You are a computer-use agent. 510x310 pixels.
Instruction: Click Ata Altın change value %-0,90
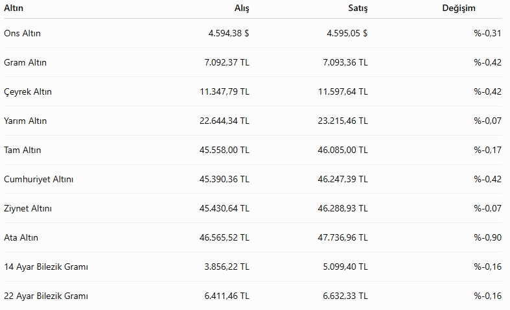coord(487,238)
